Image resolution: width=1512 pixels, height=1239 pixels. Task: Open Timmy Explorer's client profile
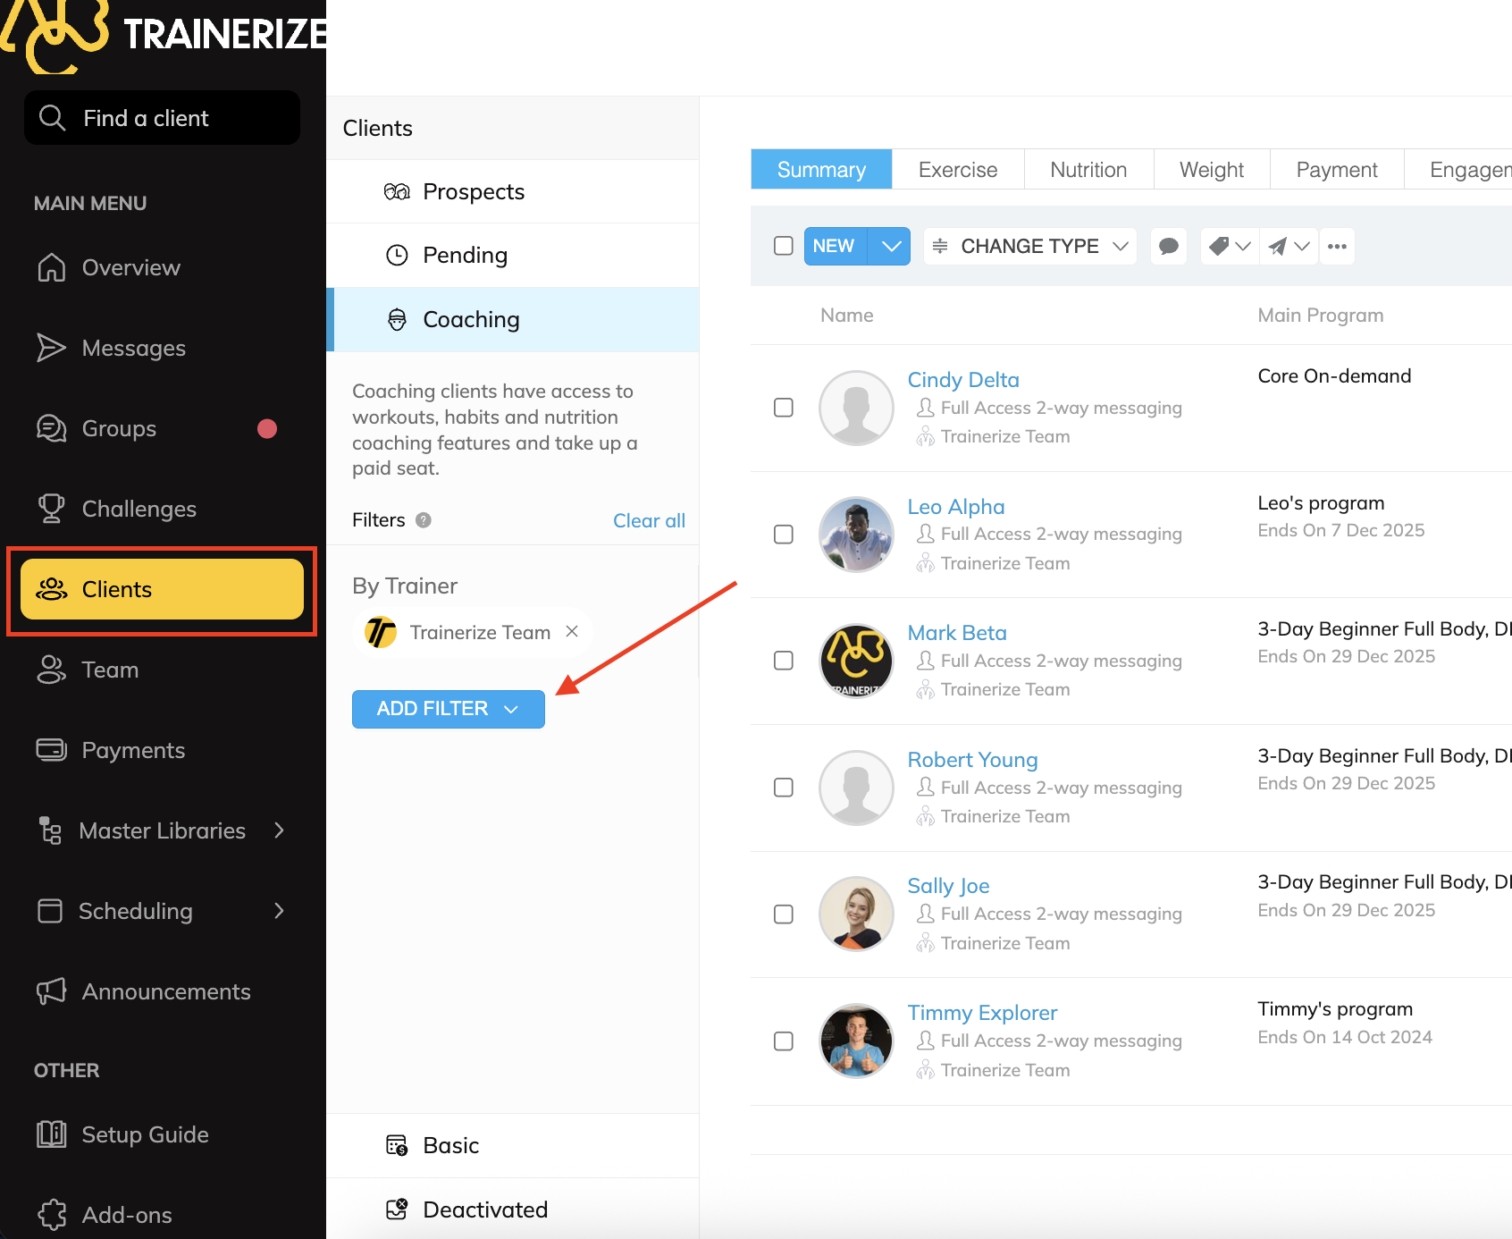[x=981, y=1013]
